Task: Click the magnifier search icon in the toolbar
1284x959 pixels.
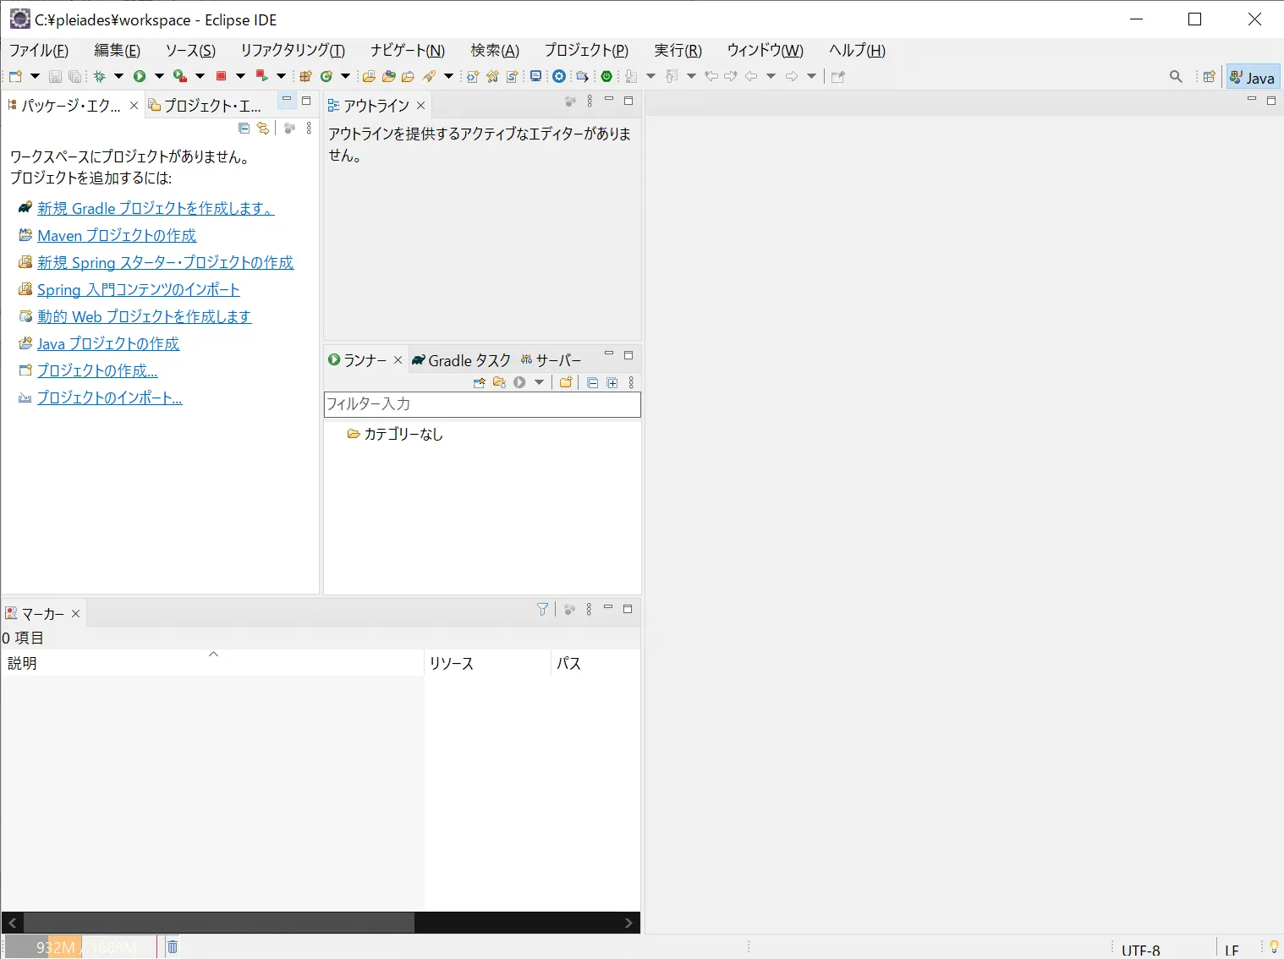Action: [1176, 77]
